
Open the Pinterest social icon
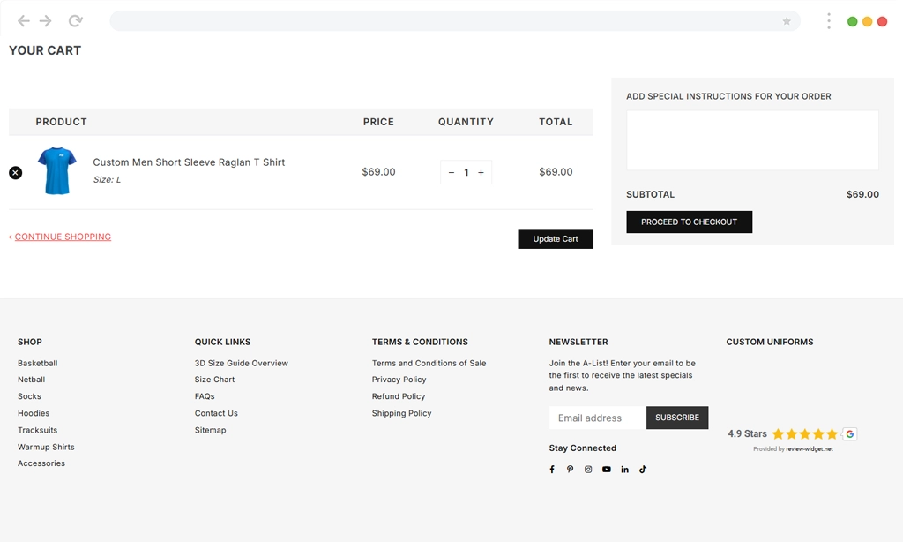[x=570, y=469]
